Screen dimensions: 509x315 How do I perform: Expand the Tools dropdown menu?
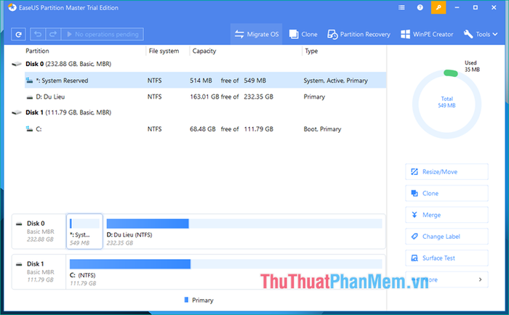pos(481,34)
